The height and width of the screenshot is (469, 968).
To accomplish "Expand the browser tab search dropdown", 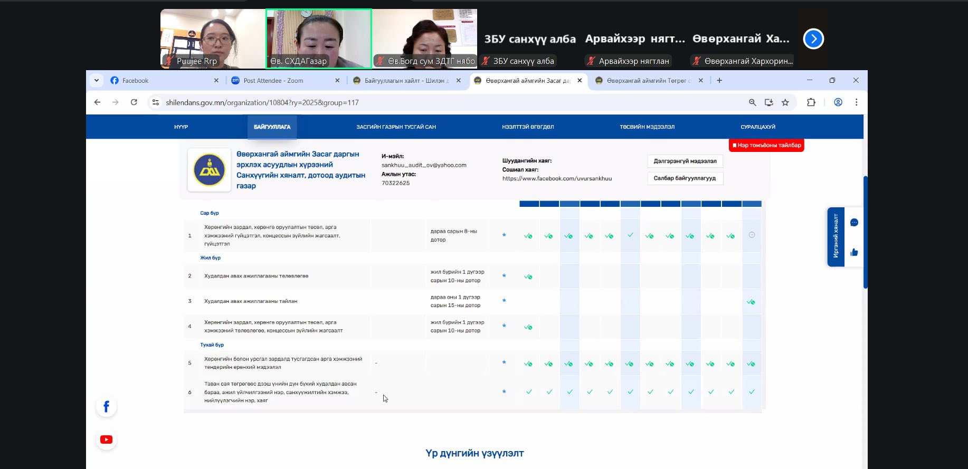I will 97,80.
